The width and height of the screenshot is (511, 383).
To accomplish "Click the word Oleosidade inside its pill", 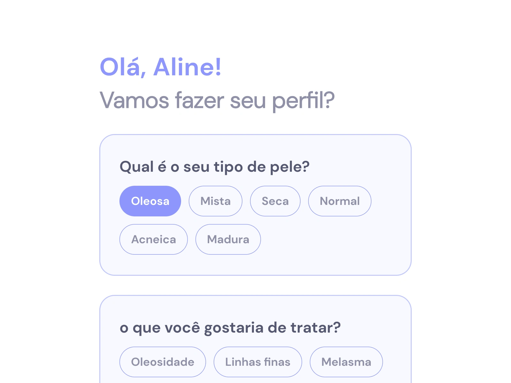I will tap(163, 362).
